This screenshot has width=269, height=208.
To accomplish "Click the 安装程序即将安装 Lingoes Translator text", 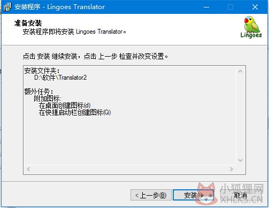I will 74,32.
